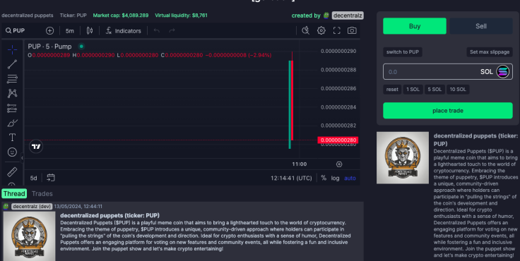520x261 pixels.
Task: Click the Solana logo in amount field
Action: pos(503,71)
